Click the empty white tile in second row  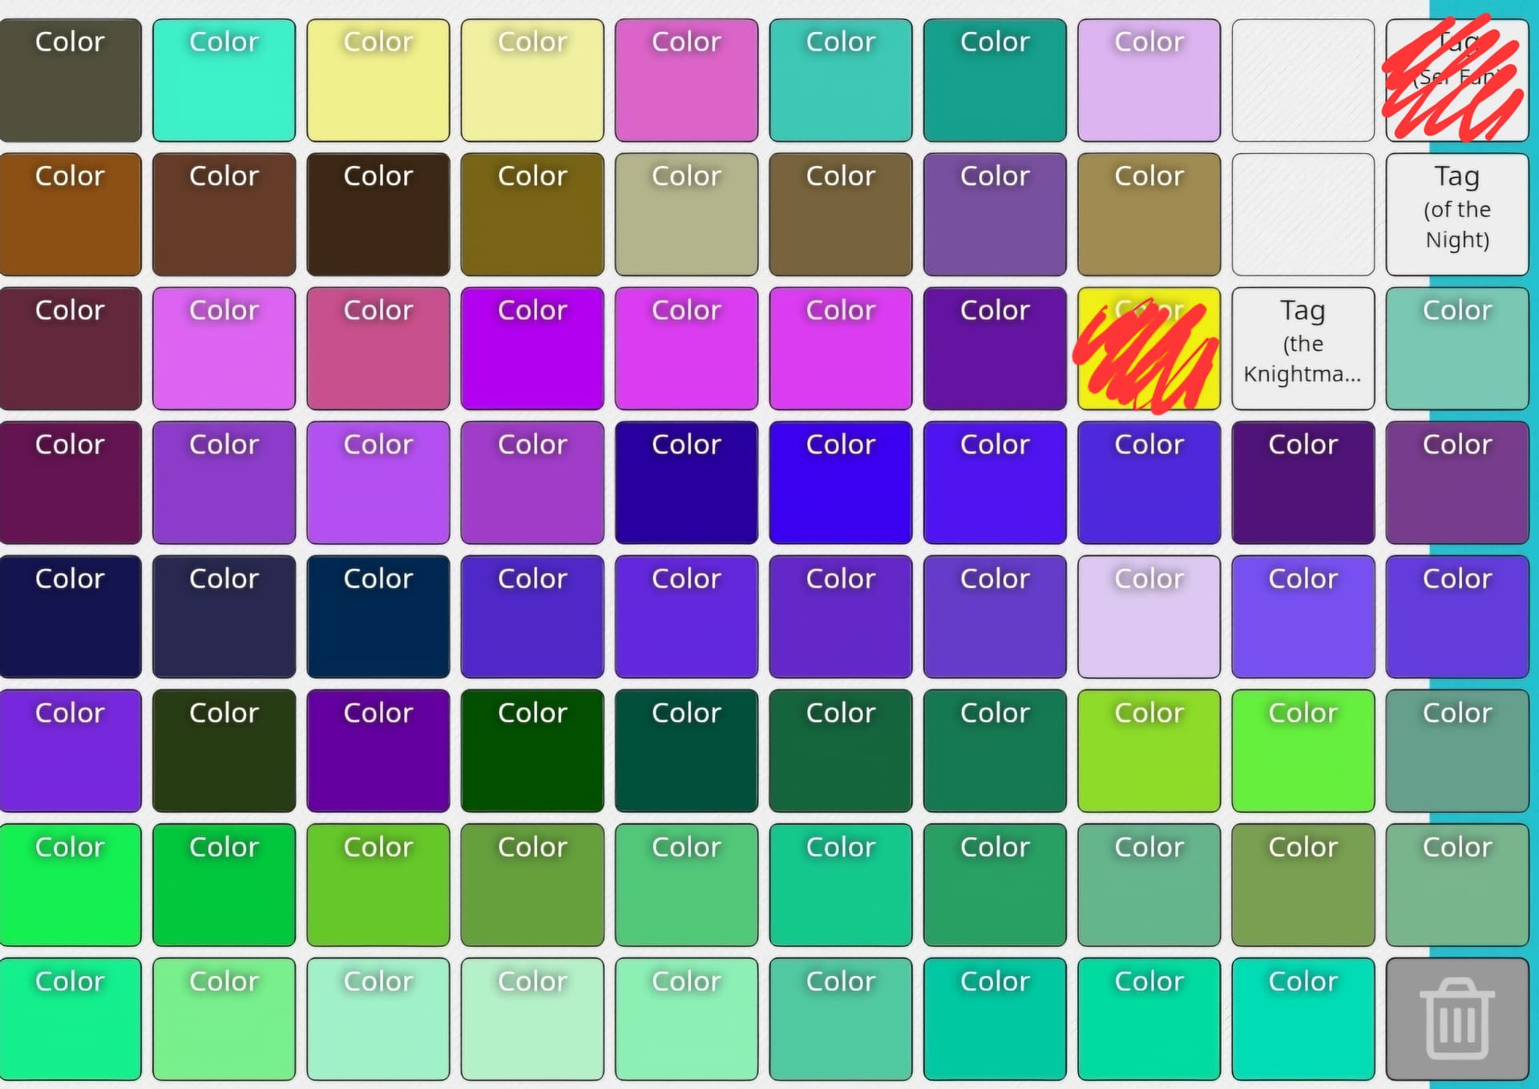point(1303,214)
